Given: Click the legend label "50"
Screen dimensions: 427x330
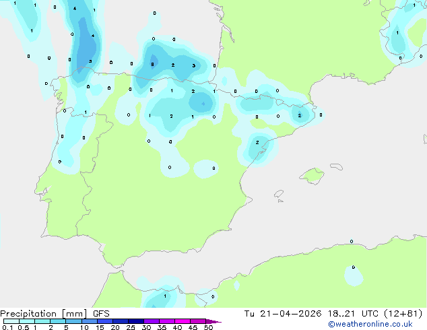Looking at the screenshot, I should click(208, 327).
